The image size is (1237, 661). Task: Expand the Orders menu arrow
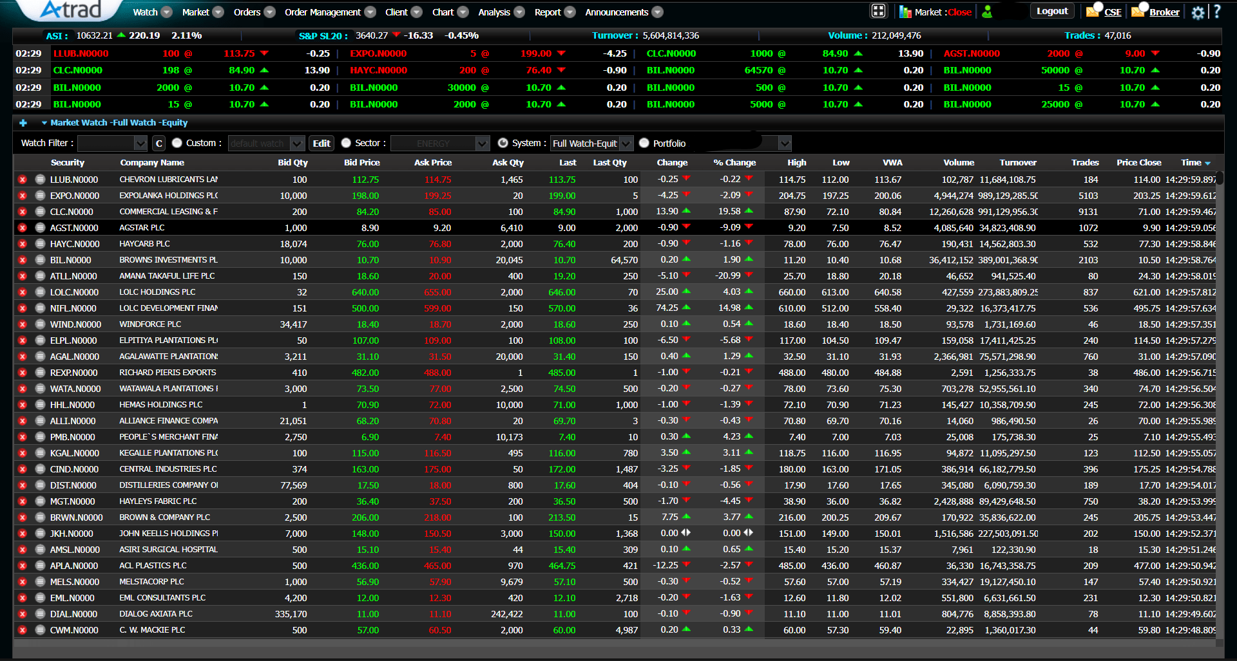pos(269,12)
